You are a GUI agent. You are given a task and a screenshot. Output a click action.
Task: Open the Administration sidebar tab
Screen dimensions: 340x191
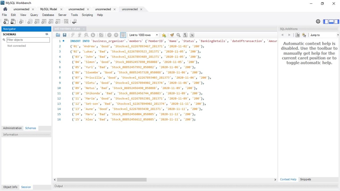click(x=12, y=128)
